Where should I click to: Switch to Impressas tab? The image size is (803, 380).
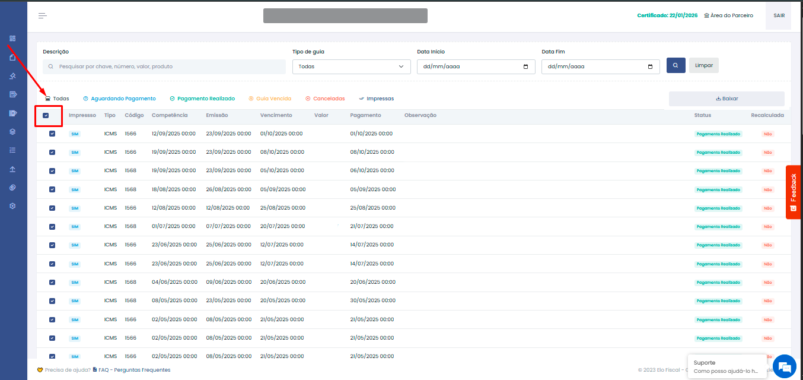pos(376,99)
